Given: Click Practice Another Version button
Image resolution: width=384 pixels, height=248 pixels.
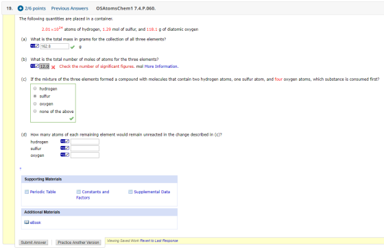Looking at the screenshot, I should (78, 243).
